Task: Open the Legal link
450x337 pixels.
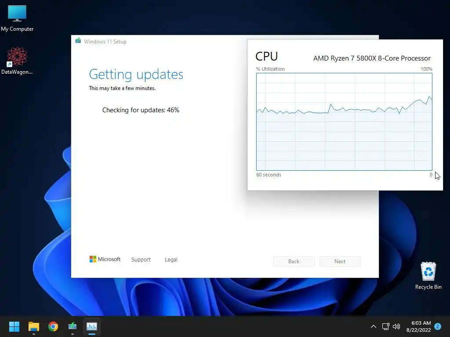Action: coord(171,260)
